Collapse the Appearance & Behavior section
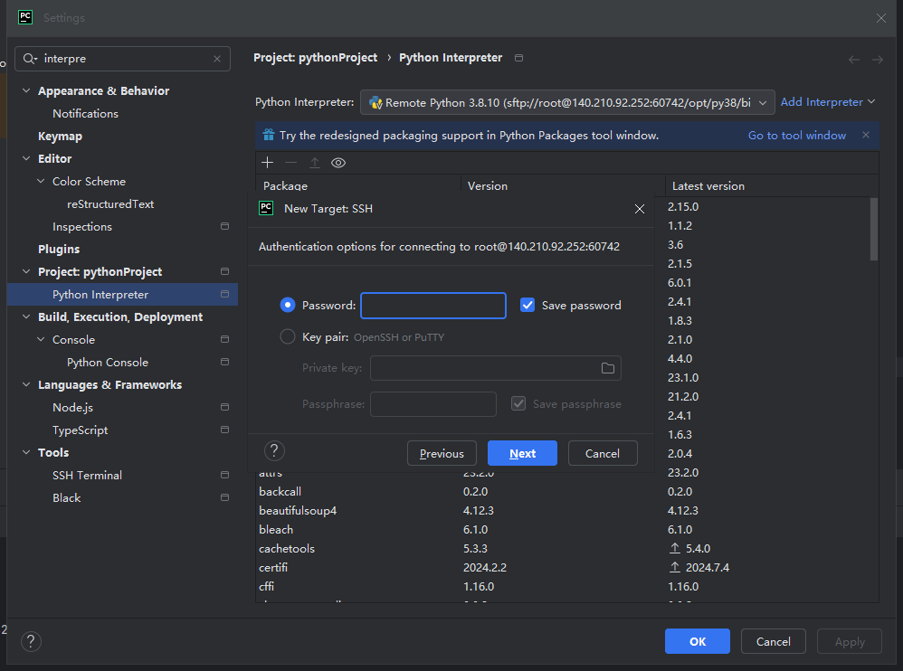Viewport: 903px width, 671px height. 26,90
